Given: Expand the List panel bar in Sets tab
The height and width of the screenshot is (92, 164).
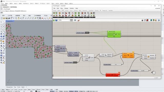Looking at the screenshot, I should tap(58, 17).
